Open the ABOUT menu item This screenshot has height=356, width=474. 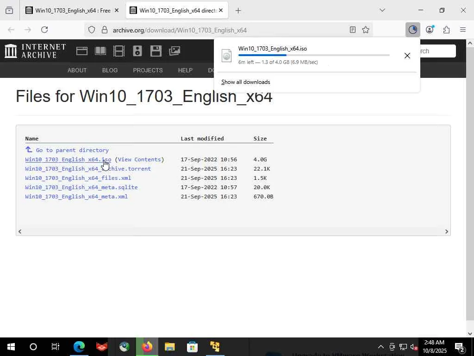click(x=77, y=70)
